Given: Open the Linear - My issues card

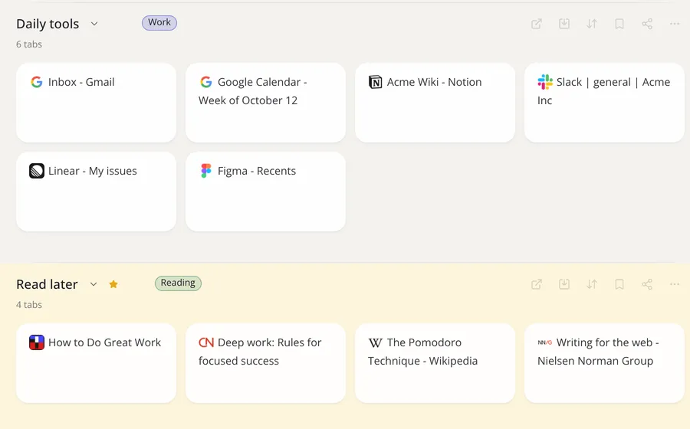Looking at the screenshot, I should click(x=97, y=192).
